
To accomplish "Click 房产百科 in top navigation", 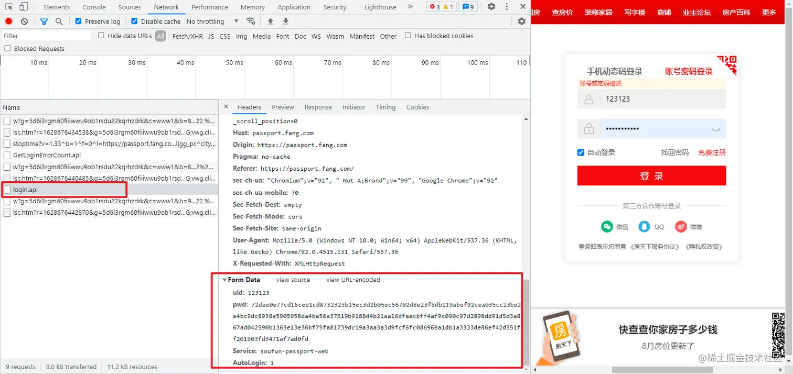I will click(x=736, y=12).
